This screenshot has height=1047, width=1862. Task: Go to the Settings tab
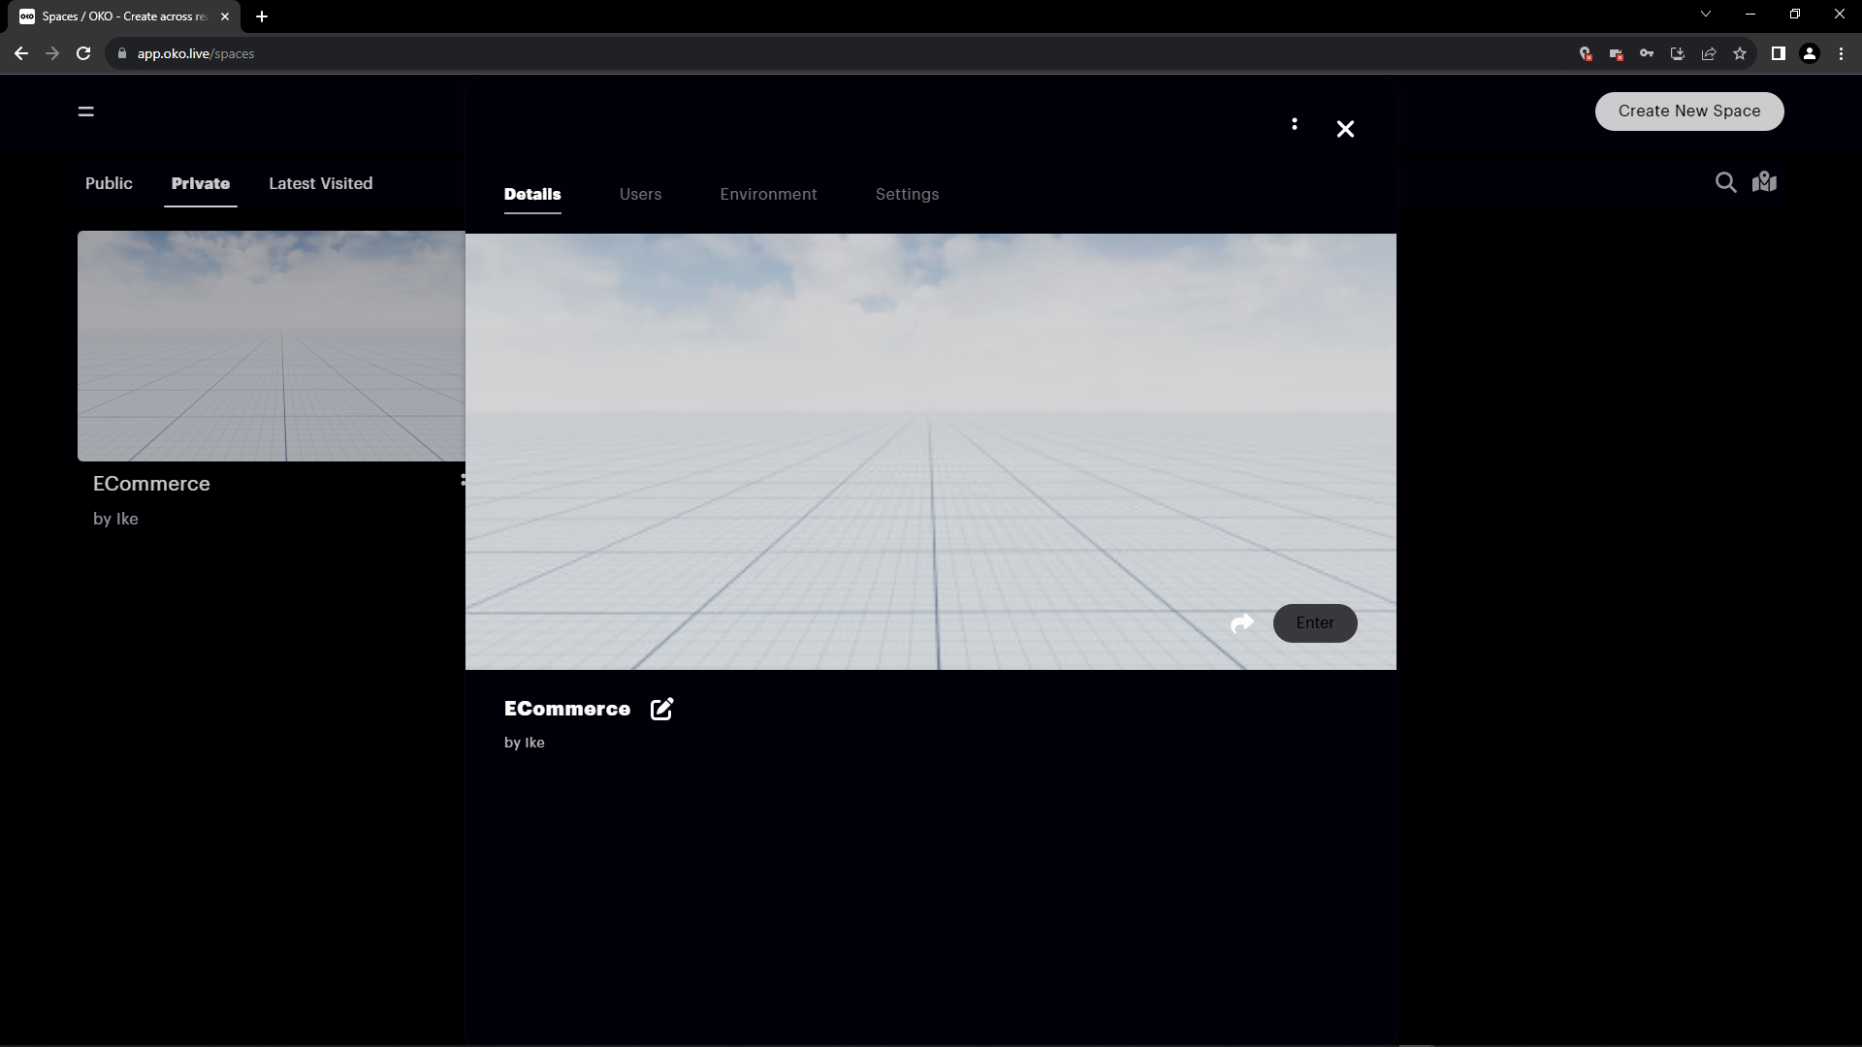(907, 194)
